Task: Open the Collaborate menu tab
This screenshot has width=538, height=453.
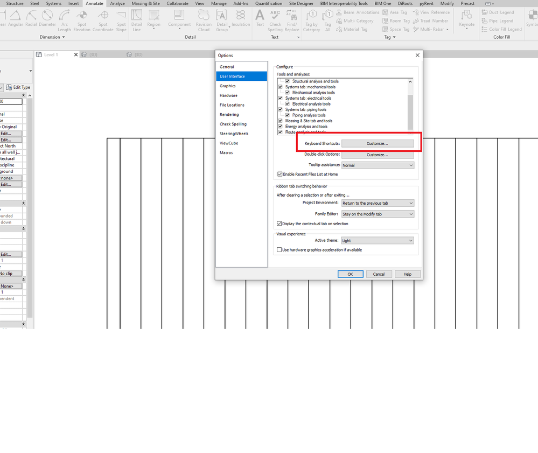Action: pyautogui.click(x=177, y=3)
